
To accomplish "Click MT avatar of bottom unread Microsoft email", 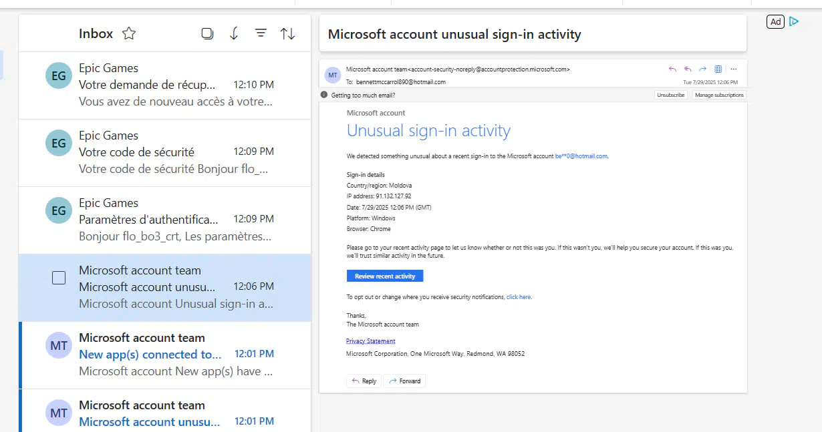I will click(x=59, y=413).
